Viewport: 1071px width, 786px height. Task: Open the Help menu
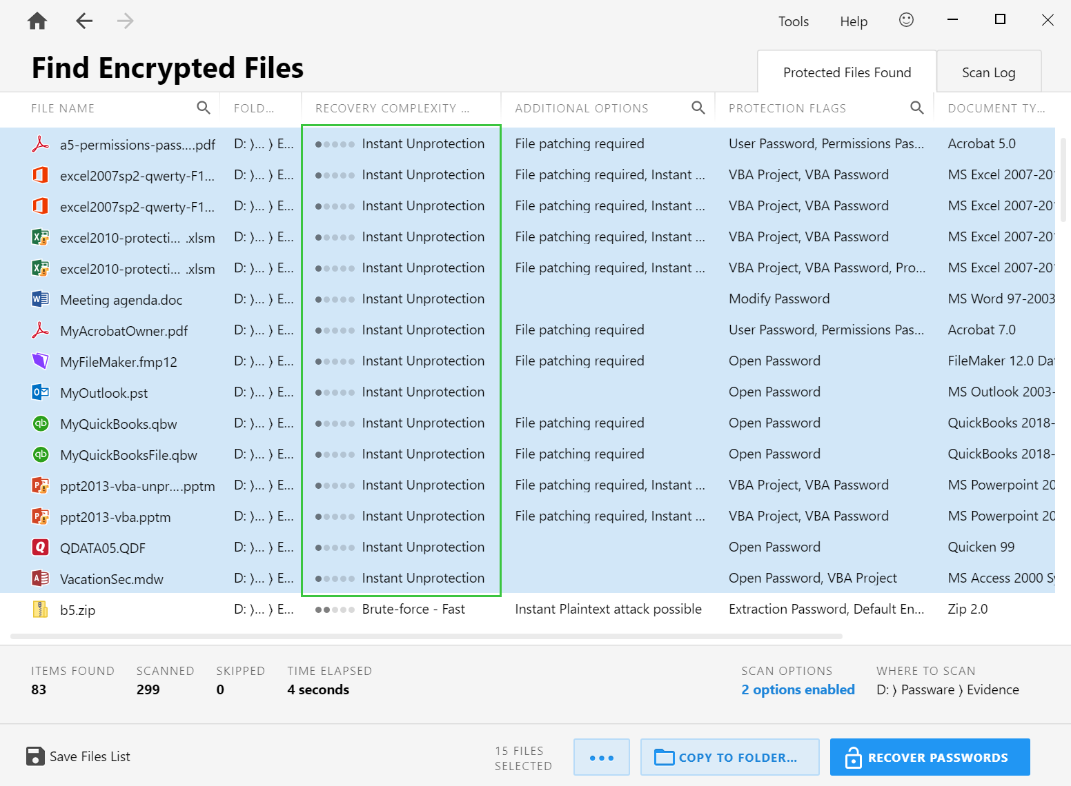854,21
